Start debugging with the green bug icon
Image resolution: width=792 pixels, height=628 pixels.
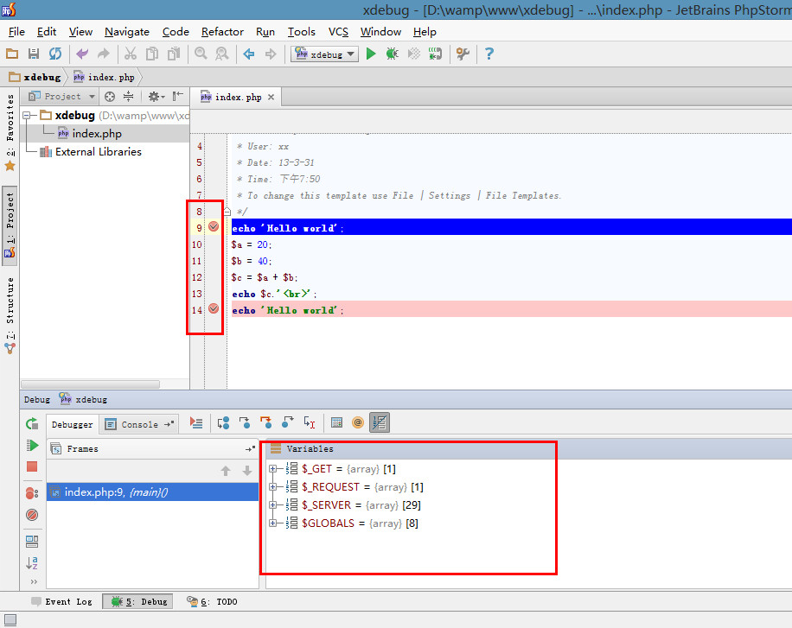tap(392, 54)
